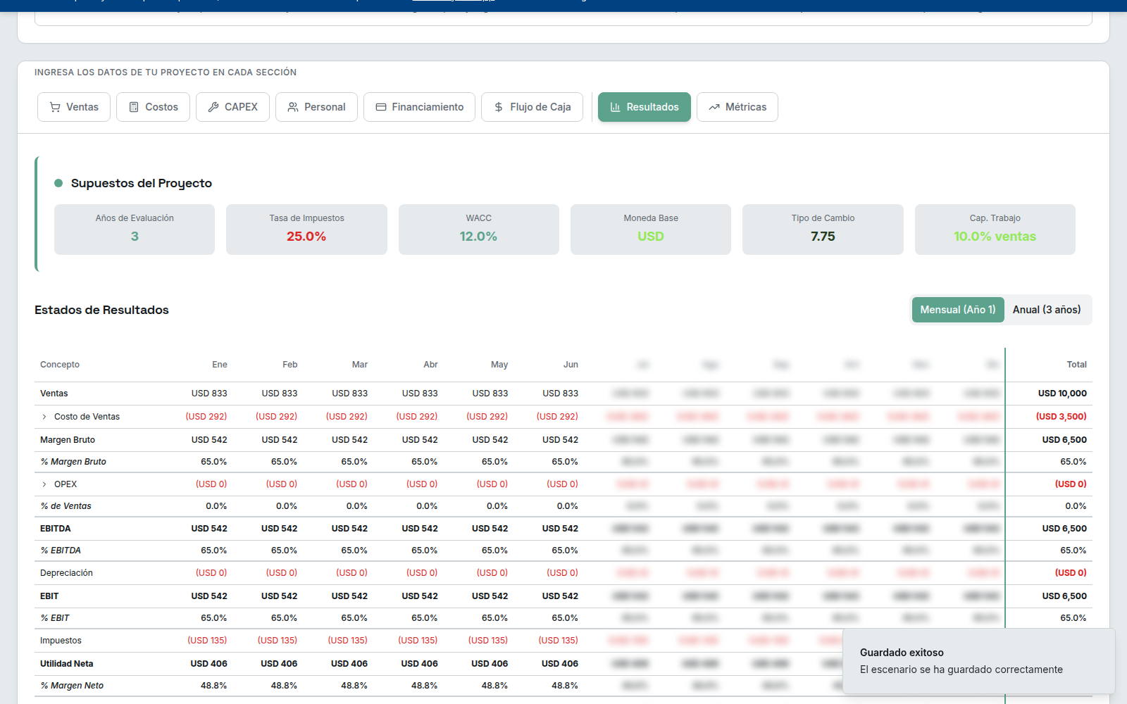Click the % EBITDA total 65.0% value

[1073, 551]
